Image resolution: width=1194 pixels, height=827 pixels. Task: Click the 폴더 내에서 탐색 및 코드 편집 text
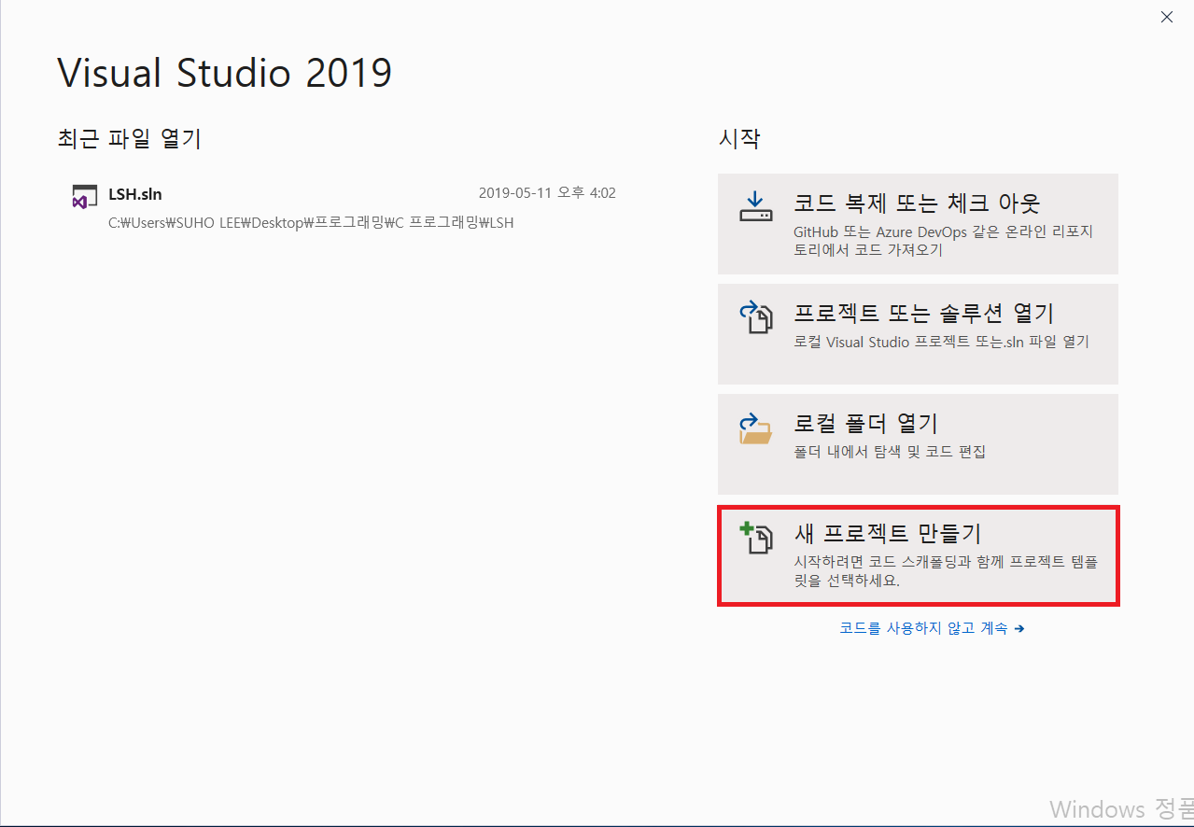[890, 452]
